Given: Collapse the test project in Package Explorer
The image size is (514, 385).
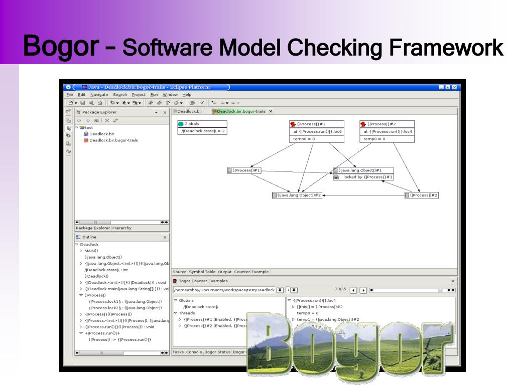Looking at the screenshot, I should point(77,128).
